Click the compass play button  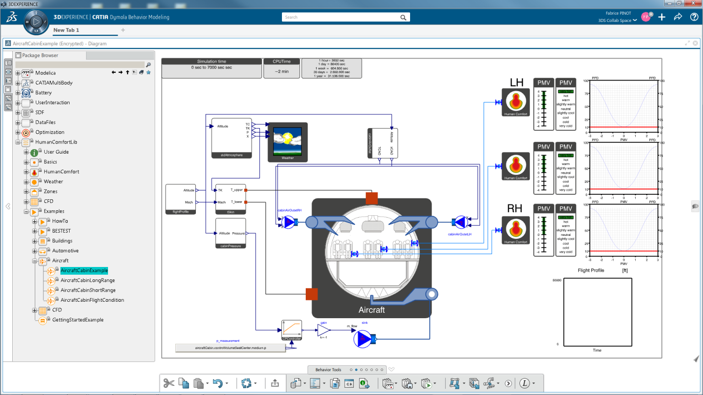36,21
